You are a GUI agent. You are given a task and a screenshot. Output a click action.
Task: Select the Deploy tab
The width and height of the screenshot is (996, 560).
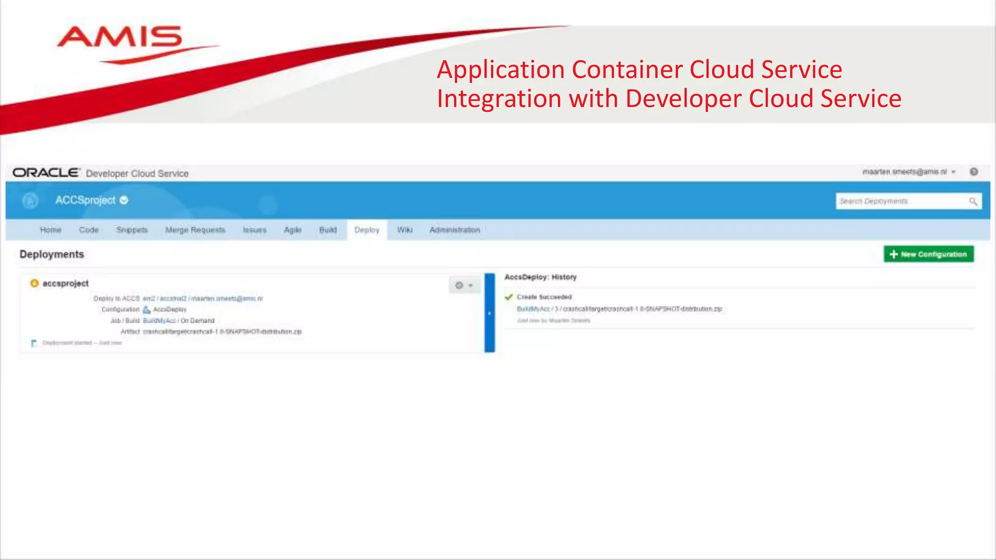pyautogui.click(x=367, y=230)
